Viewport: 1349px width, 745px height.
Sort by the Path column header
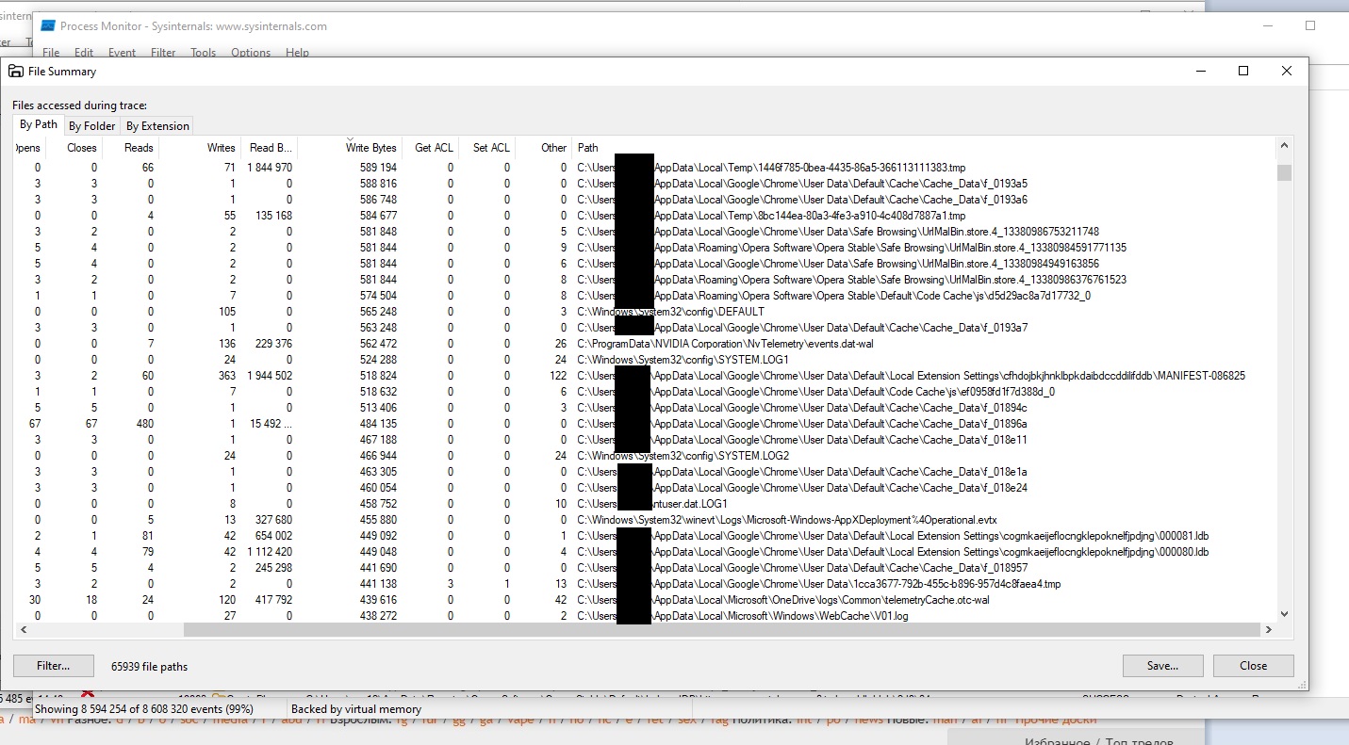coord(924,148)
